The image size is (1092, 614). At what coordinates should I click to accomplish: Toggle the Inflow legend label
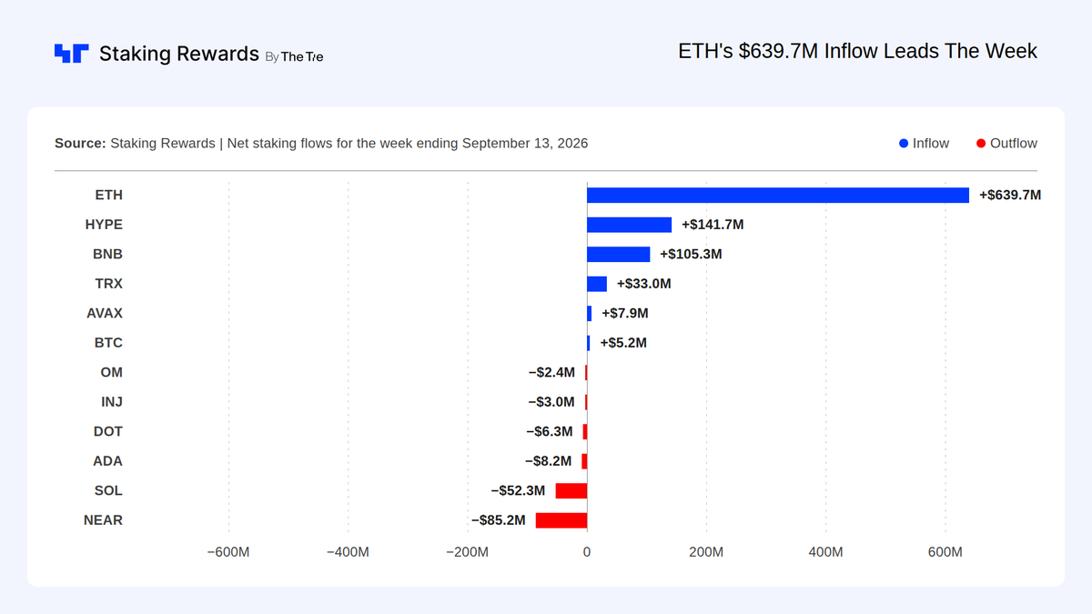[931, 144]
